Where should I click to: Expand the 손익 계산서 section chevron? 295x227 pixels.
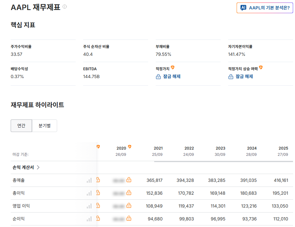coord(38,167)
